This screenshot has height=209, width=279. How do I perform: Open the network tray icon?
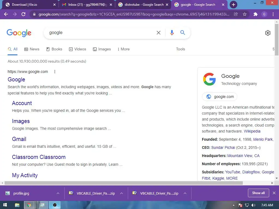[x=247, y=205]
